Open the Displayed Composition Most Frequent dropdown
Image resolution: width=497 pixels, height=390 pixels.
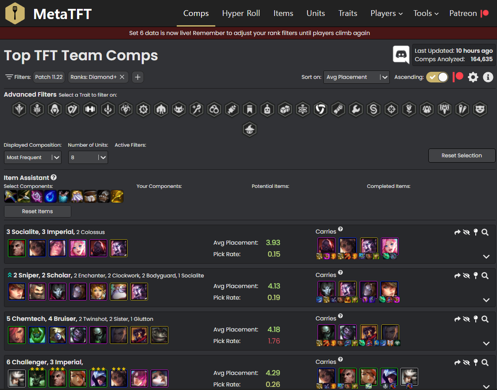point(33,157)
